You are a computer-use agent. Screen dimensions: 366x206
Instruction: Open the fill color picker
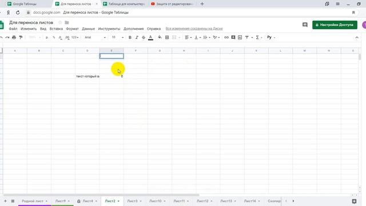tap(160, 37)
